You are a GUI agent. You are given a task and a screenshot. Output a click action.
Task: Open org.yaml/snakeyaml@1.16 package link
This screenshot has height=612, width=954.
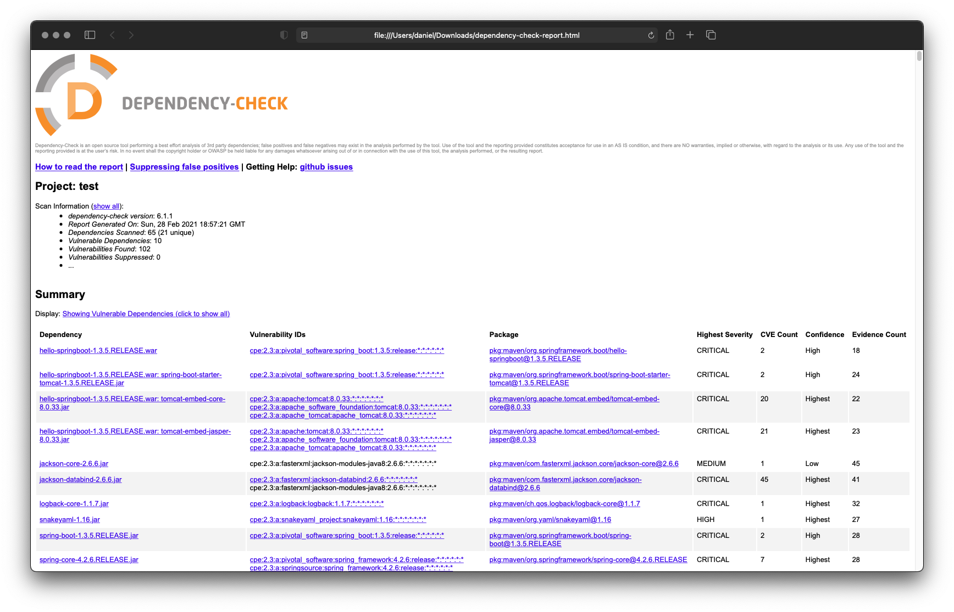click(x=550, y=520)
